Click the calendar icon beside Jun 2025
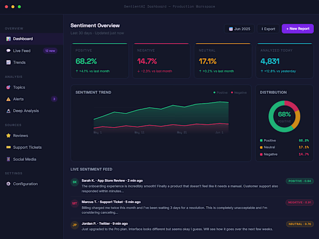 [x=231, y=29]
